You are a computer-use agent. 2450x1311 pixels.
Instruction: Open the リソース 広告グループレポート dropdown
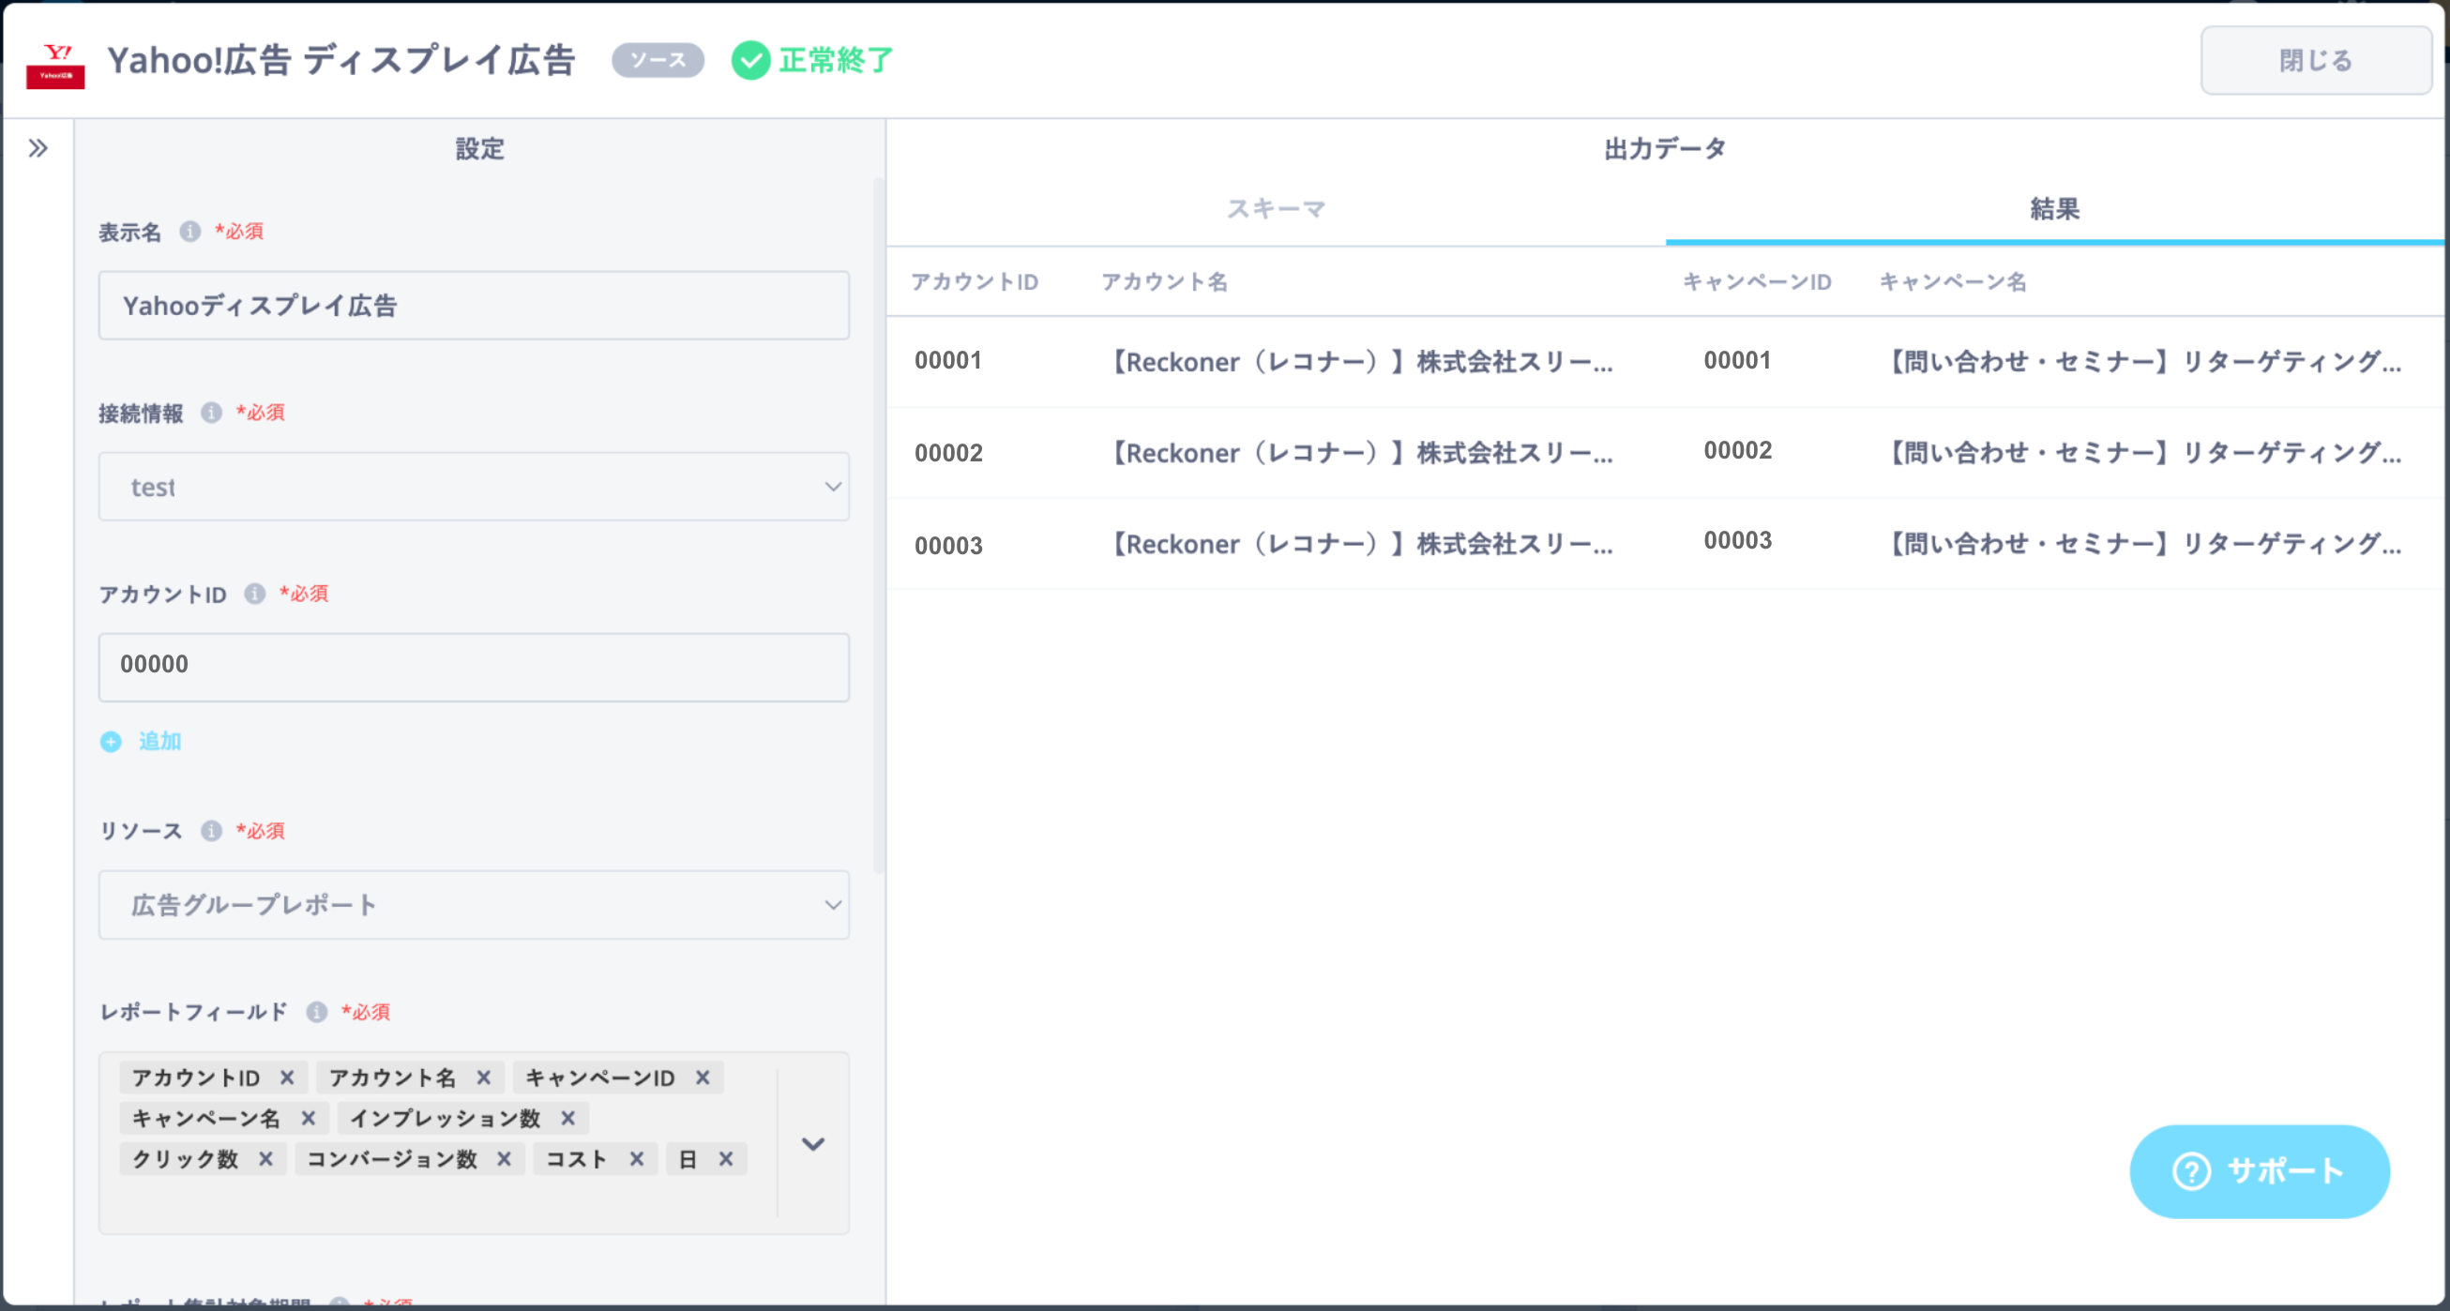click(x=474, y=905)
